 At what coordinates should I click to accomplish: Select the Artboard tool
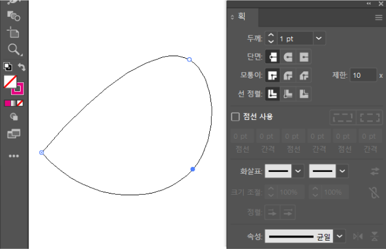coord(13,32)
